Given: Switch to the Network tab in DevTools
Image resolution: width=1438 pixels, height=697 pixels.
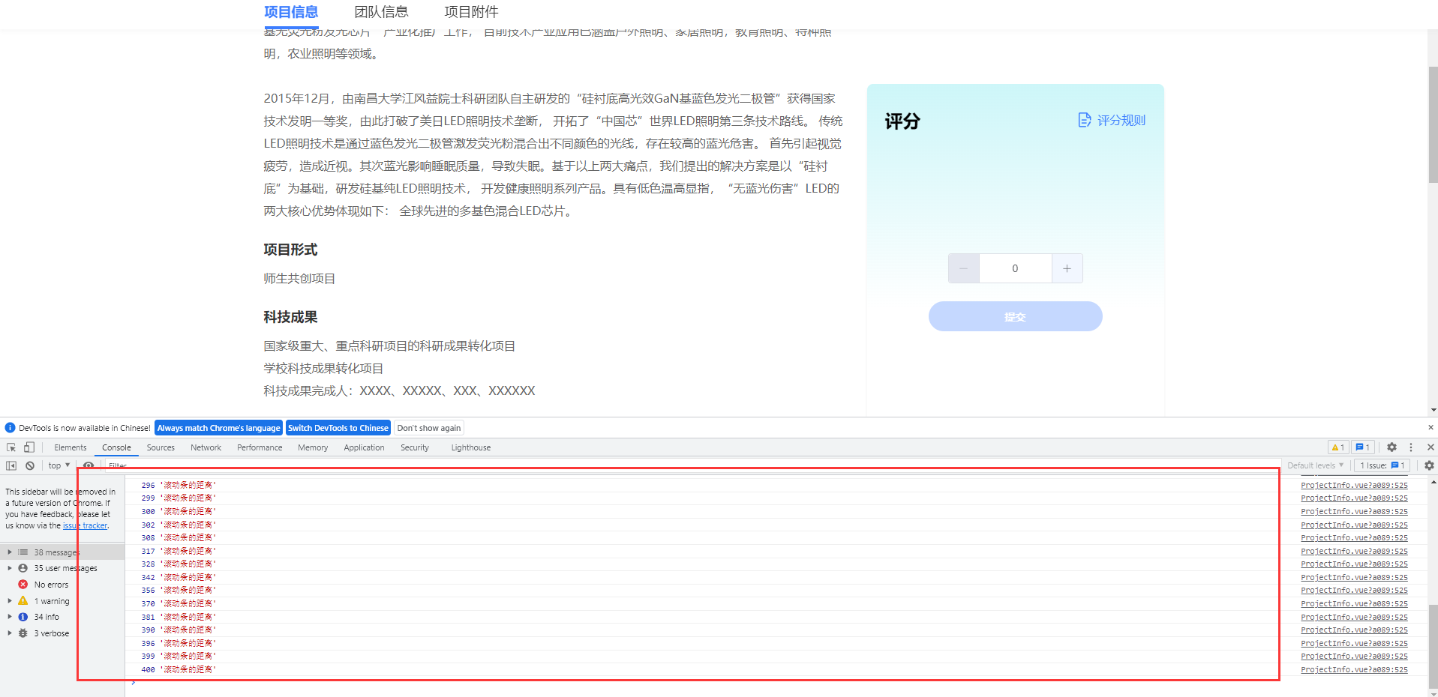Looking at the screenshot, I should (206, 447).
